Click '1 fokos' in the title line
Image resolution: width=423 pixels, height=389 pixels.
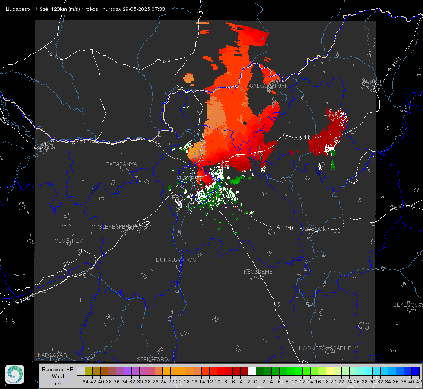(89, 9)
